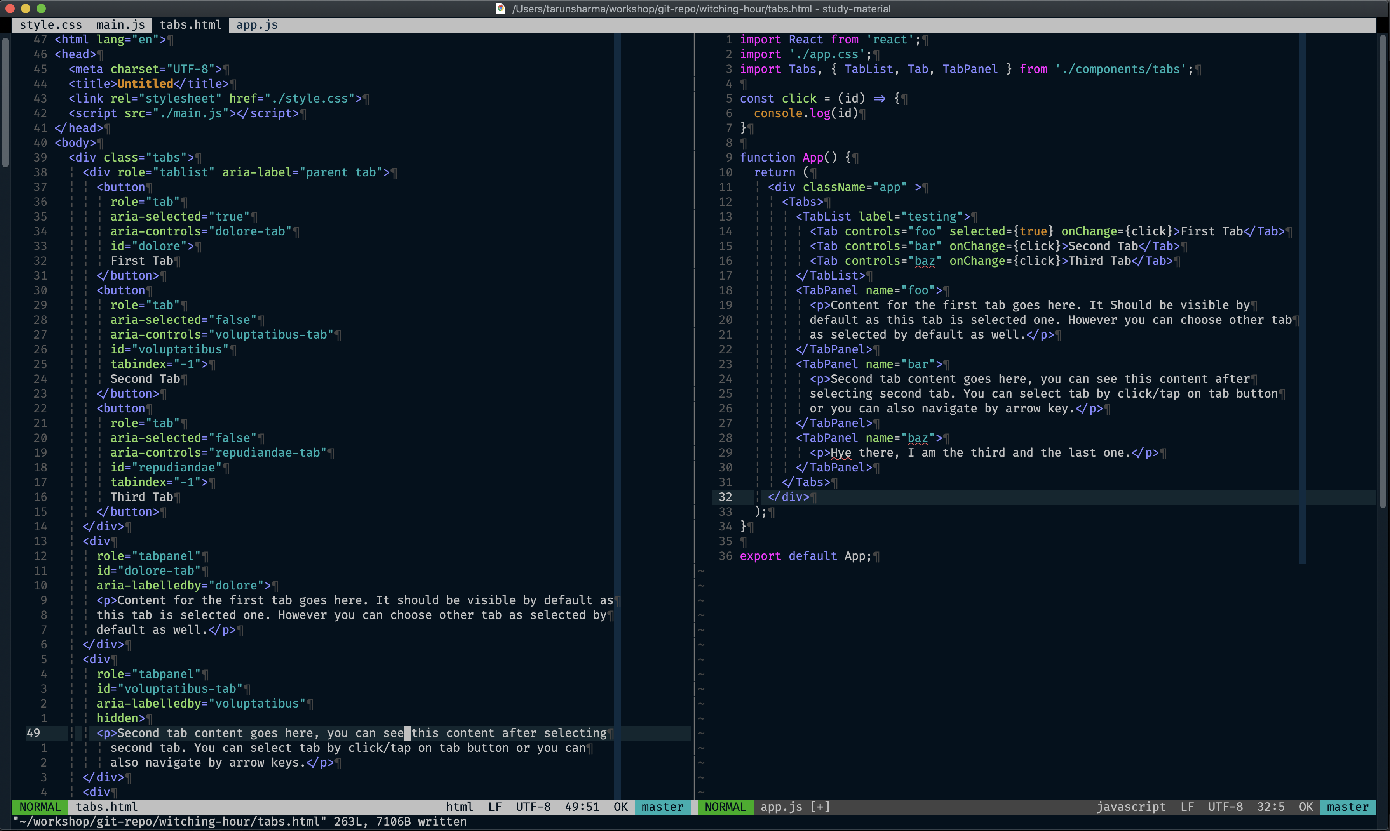The height and width of the screenshot is (831, 1390).
Task: Click line number 32 in app.js gutter
Action: [x=725, y=497]
